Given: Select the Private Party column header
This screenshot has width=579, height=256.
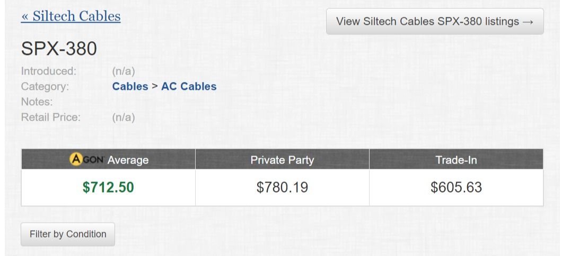Looking at the screenshot, I should (282, 160).
